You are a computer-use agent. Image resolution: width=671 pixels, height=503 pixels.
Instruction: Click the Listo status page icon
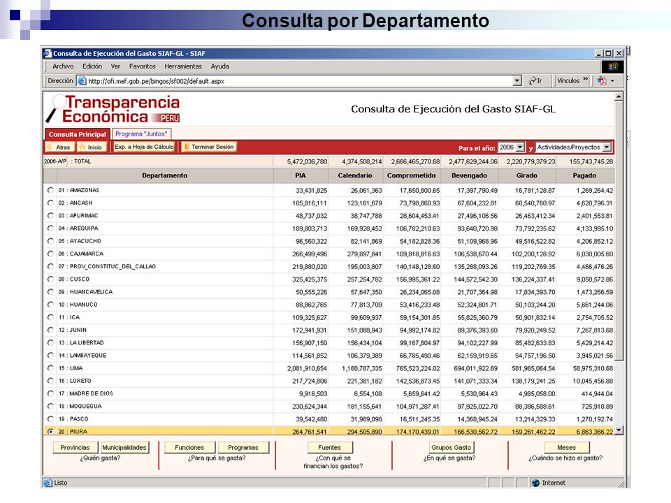[48, 483]
